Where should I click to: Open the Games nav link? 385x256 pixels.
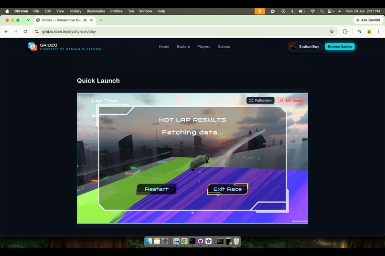click(x=224, y=47)
